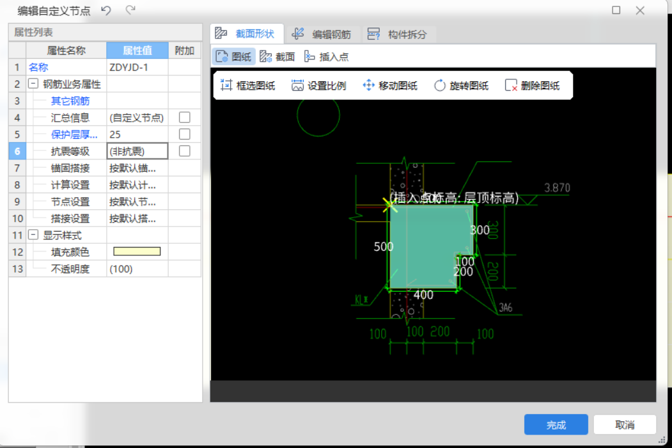Image resolution: width=672 pixels, height=448 pixels.
Task: Click the 设置比例 tool
Action: click(318, 85)
